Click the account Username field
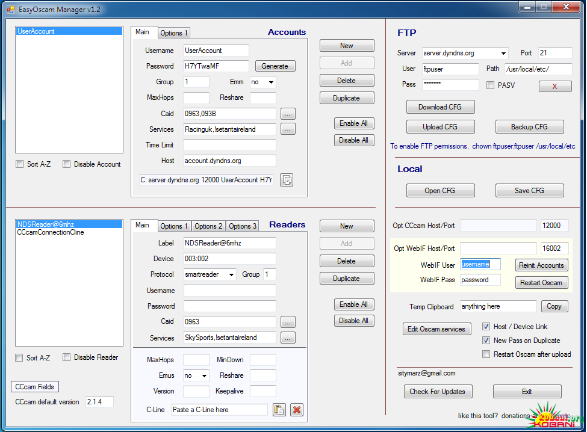Image resolution: width=587 pixels, height=432 pixels. pyautogui.click(x=216, y=51)
